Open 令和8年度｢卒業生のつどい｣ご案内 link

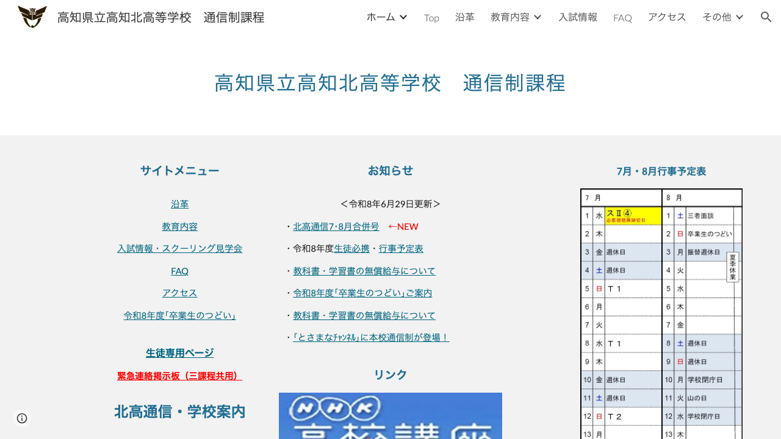[x=362, y=293]
